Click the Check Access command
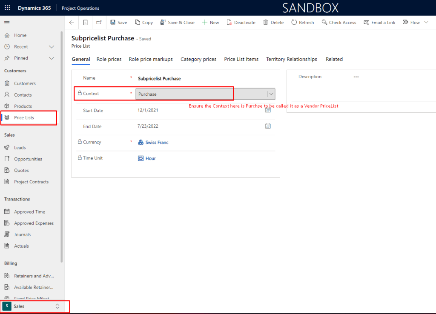The height and width of the screenshot is (314, 436). [339, 23]
